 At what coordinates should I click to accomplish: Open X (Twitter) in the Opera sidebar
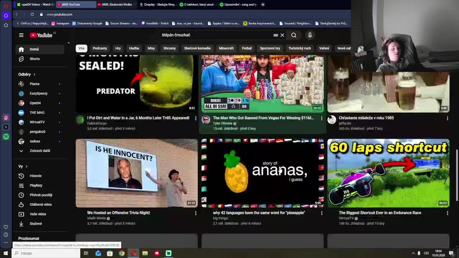[x=6, y=127]
